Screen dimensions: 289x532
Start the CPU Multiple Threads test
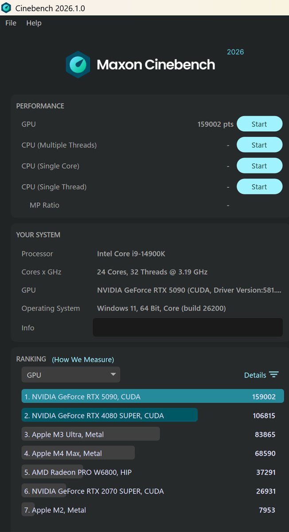[259, 145]
